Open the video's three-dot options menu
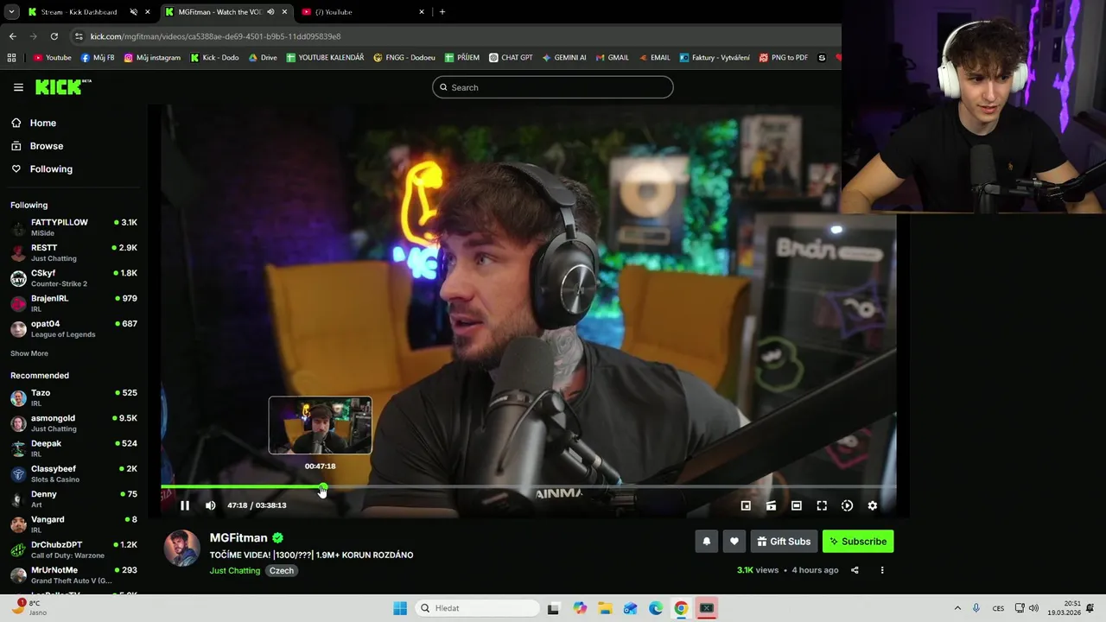1106x622 pixels. (x=882, y=570)
